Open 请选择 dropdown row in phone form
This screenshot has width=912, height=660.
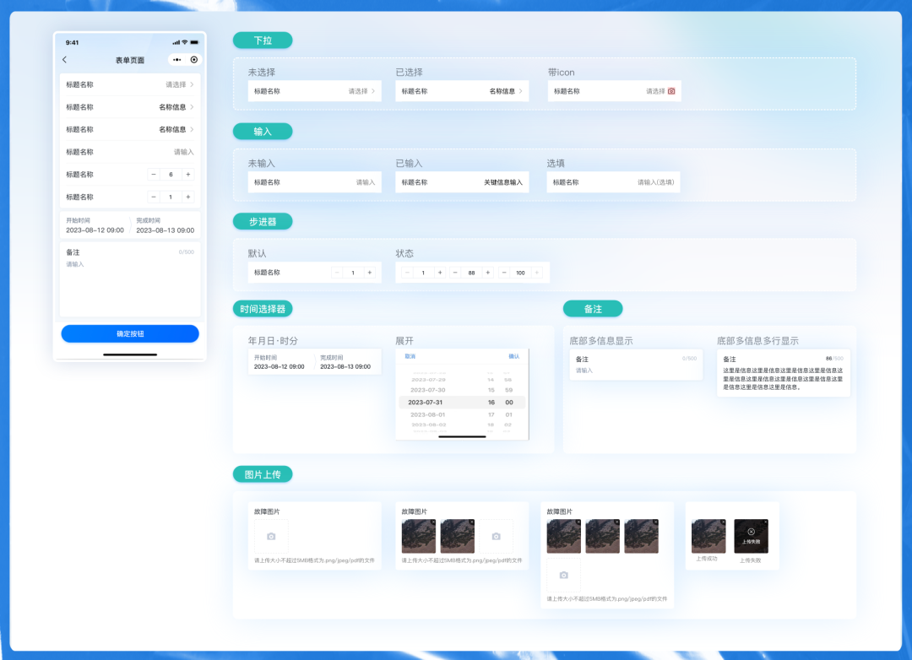[130, 85]
